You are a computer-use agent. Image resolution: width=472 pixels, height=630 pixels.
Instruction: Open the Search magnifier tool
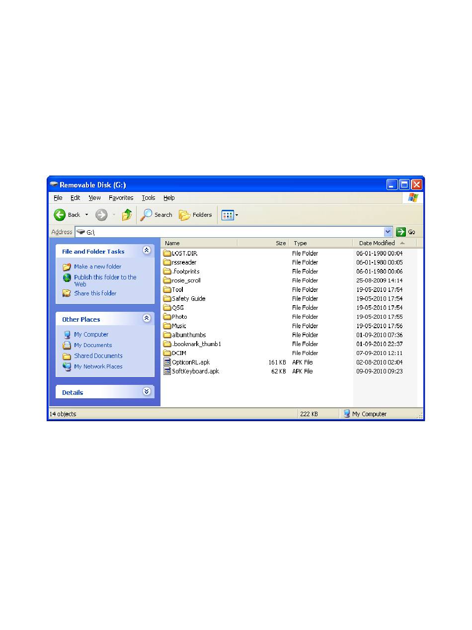click(x=146, y=215)
